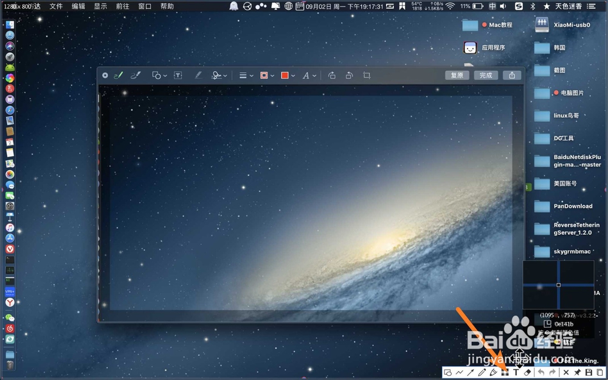Select the T text tool in screenshot toolbar

point(516,373)
